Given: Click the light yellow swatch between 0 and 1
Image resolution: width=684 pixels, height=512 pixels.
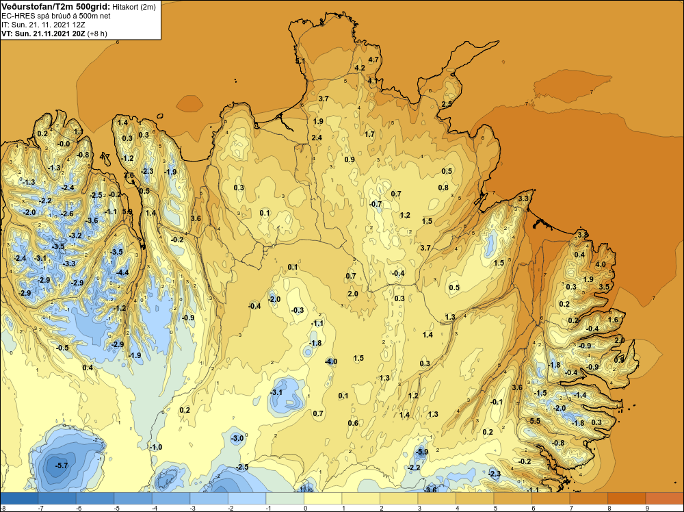Looking at the screenshot, I should pyautogui.click(x=323, y=498).
